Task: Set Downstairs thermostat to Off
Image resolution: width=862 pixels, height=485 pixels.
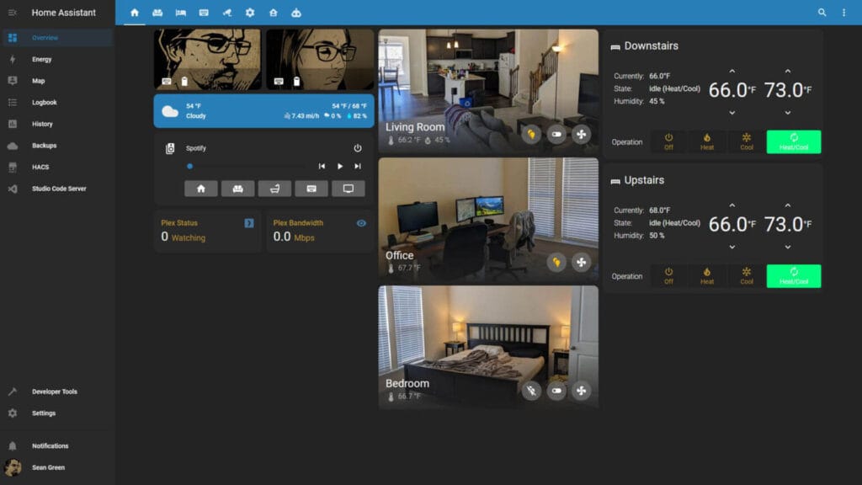Action: 668,141
